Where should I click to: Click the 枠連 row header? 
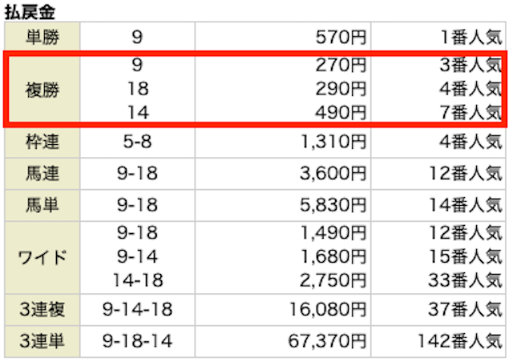pos(42,142)
